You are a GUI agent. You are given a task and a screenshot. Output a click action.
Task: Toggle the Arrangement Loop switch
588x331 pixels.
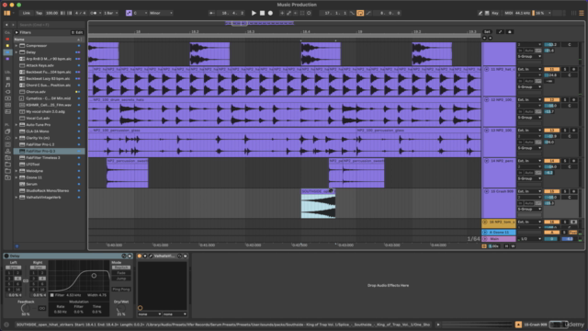coord(360,13)
